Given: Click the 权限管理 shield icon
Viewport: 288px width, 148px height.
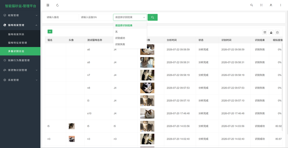Looking at the screenshot, I should 5,15.
